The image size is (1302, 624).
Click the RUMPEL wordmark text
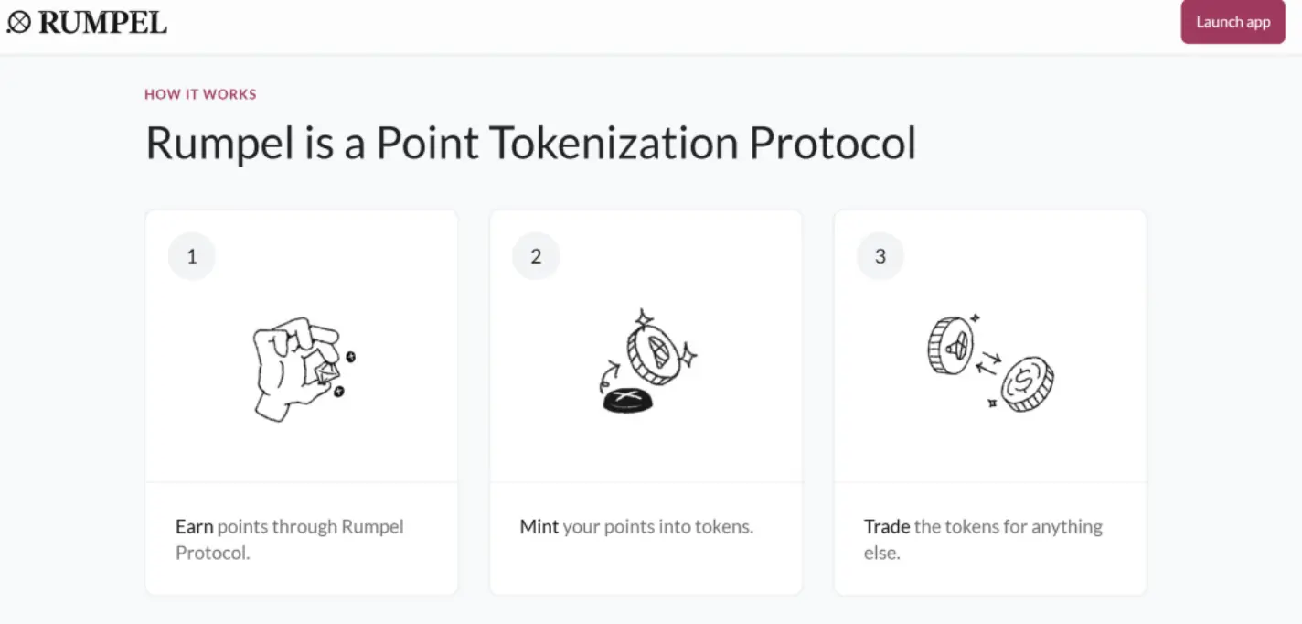click(102, 23)
